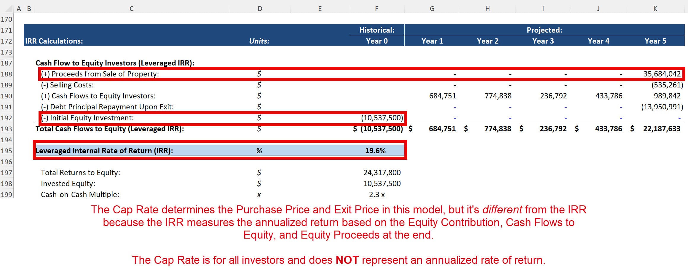Click row number 188 to select the row
The image size is (688, 270).
click(x=7, y=74)
